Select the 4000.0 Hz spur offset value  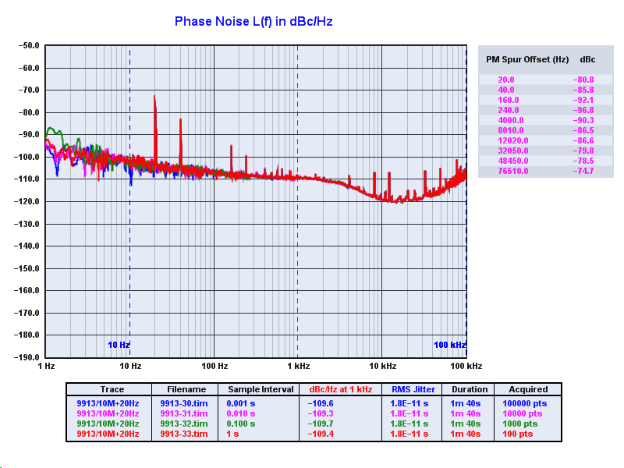tap(511, 121)
